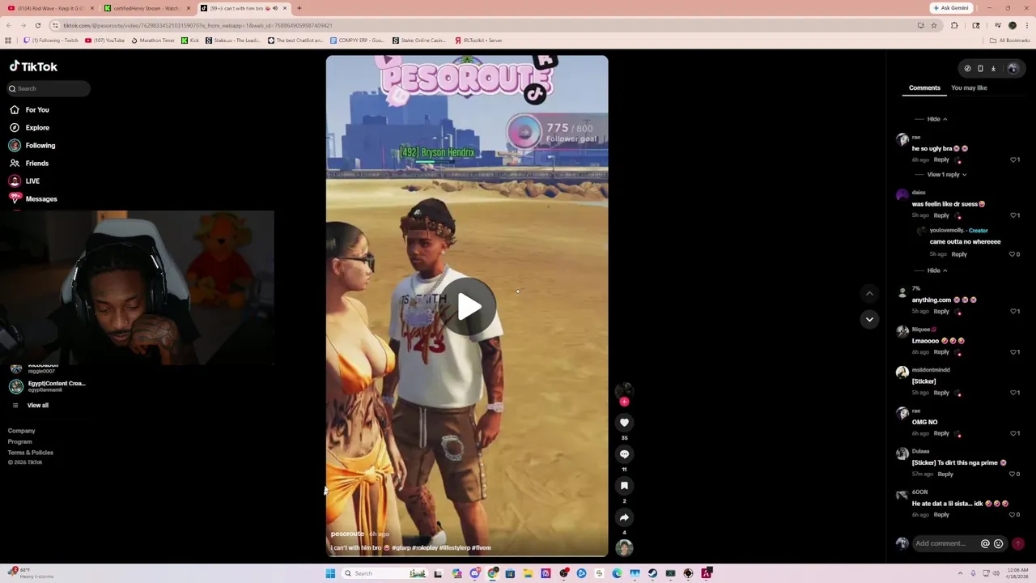
Task: Reply to 6OON's comment
Action: point(941,514)
